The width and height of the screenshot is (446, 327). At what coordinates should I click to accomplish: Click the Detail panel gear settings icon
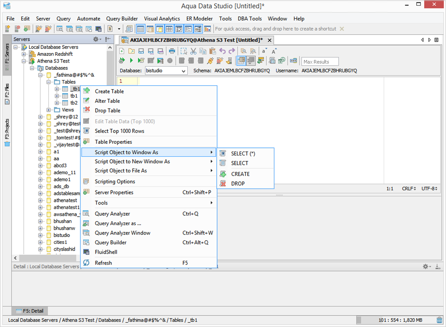426,266
